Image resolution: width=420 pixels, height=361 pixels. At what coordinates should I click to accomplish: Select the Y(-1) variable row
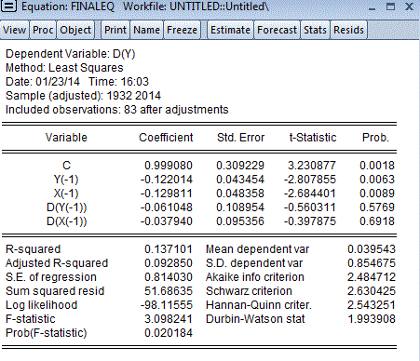[199, 180]
